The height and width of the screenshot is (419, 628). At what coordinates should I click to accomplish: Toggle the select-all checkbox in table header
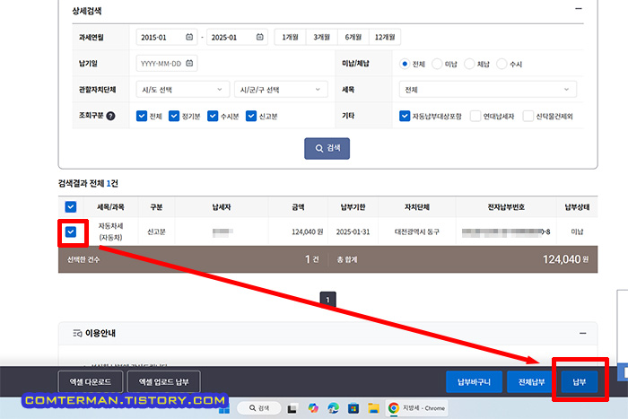pyautogui.click(x=71, y=206)
